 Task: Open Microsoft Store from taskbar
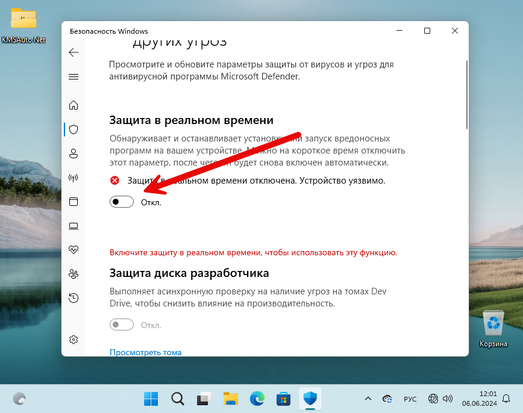point(284,399)
